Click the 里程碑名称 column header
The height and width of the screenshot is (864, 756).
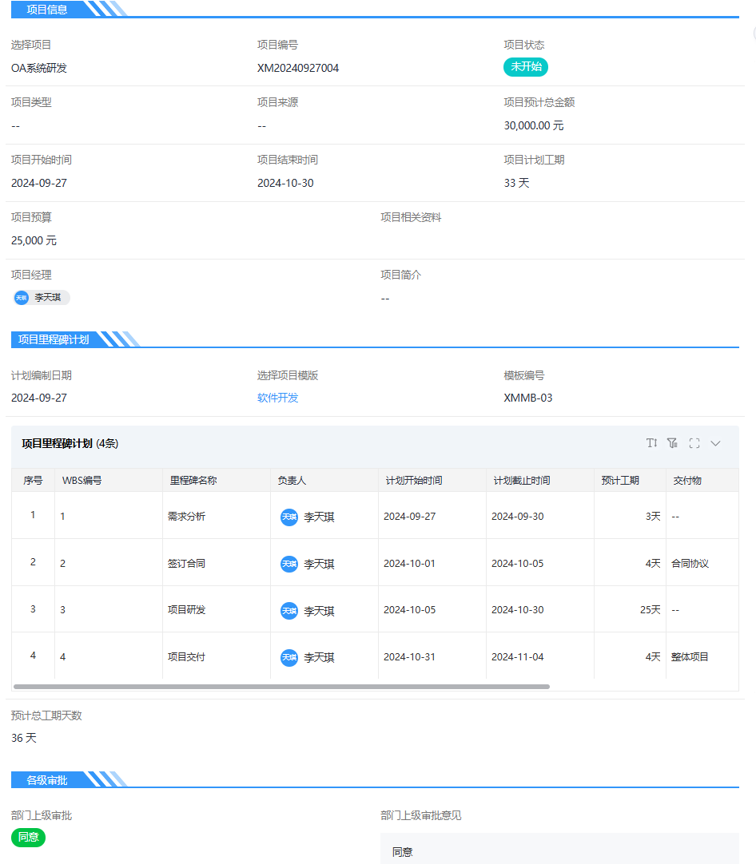click(x=193, y=481)
